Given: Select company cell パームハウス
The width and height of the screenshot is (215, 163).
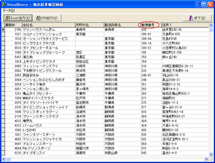Looking at the screenshot, I should pos(48,125).
